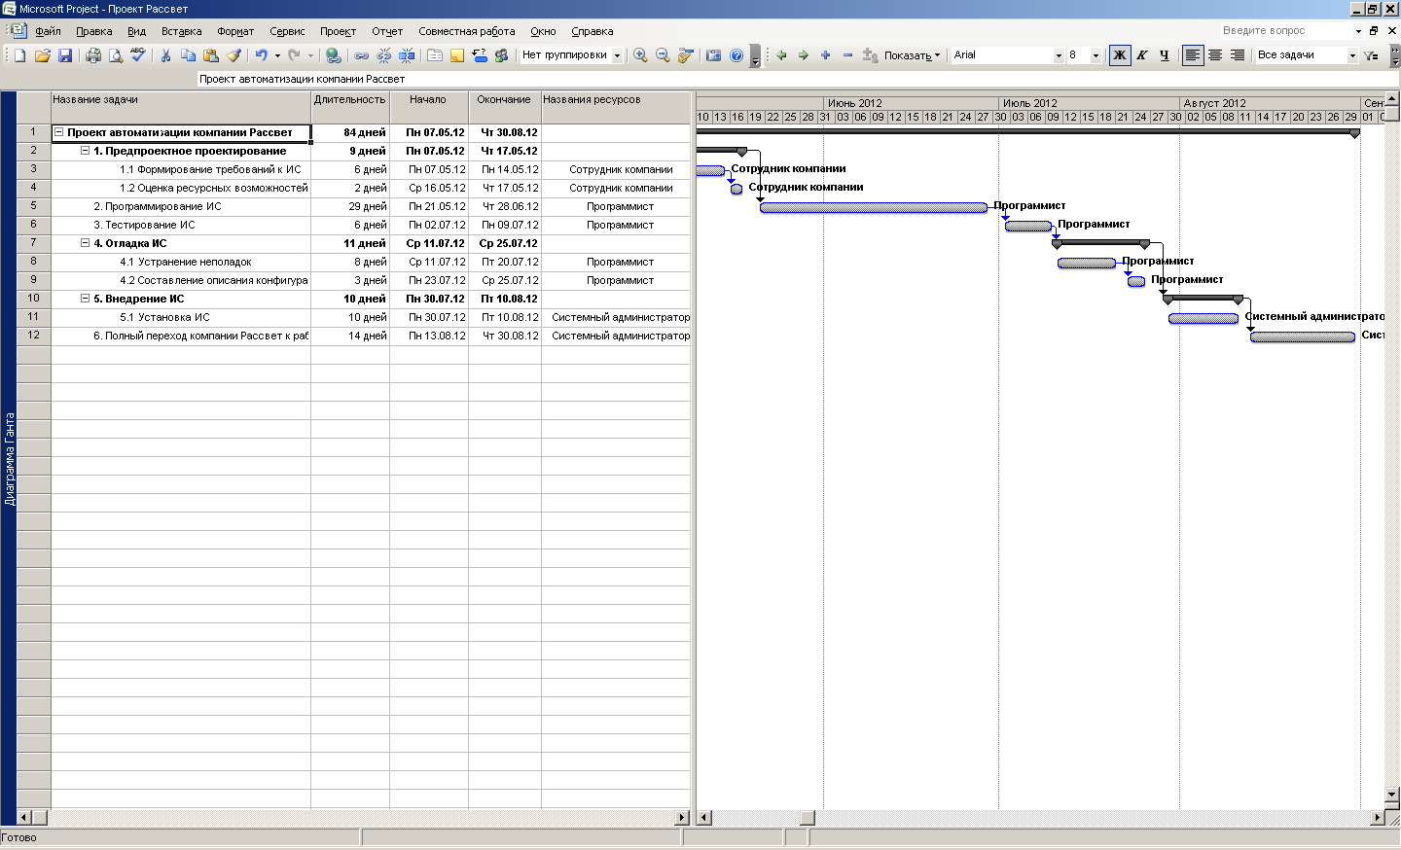Click the '2. Программирование ИС' Gantt bar
This screenshot has width=1401, height=850.
coord(874,207)
